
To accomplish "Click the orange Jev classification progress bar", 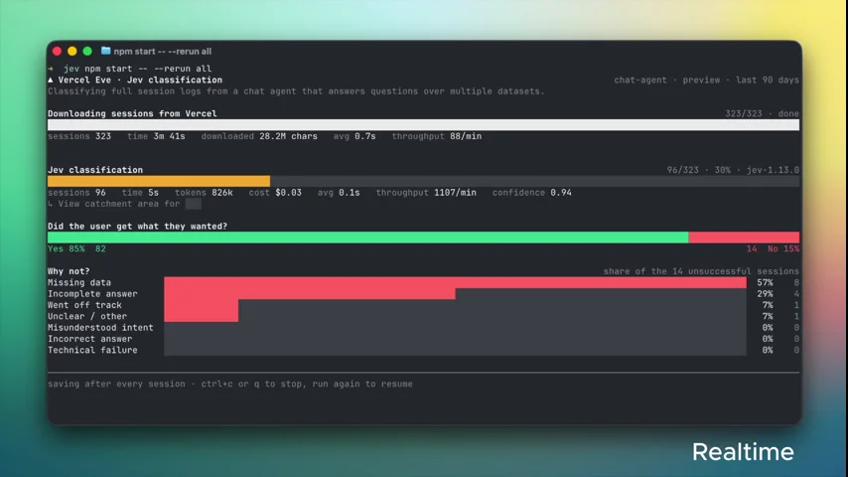I will pos(159,181).
